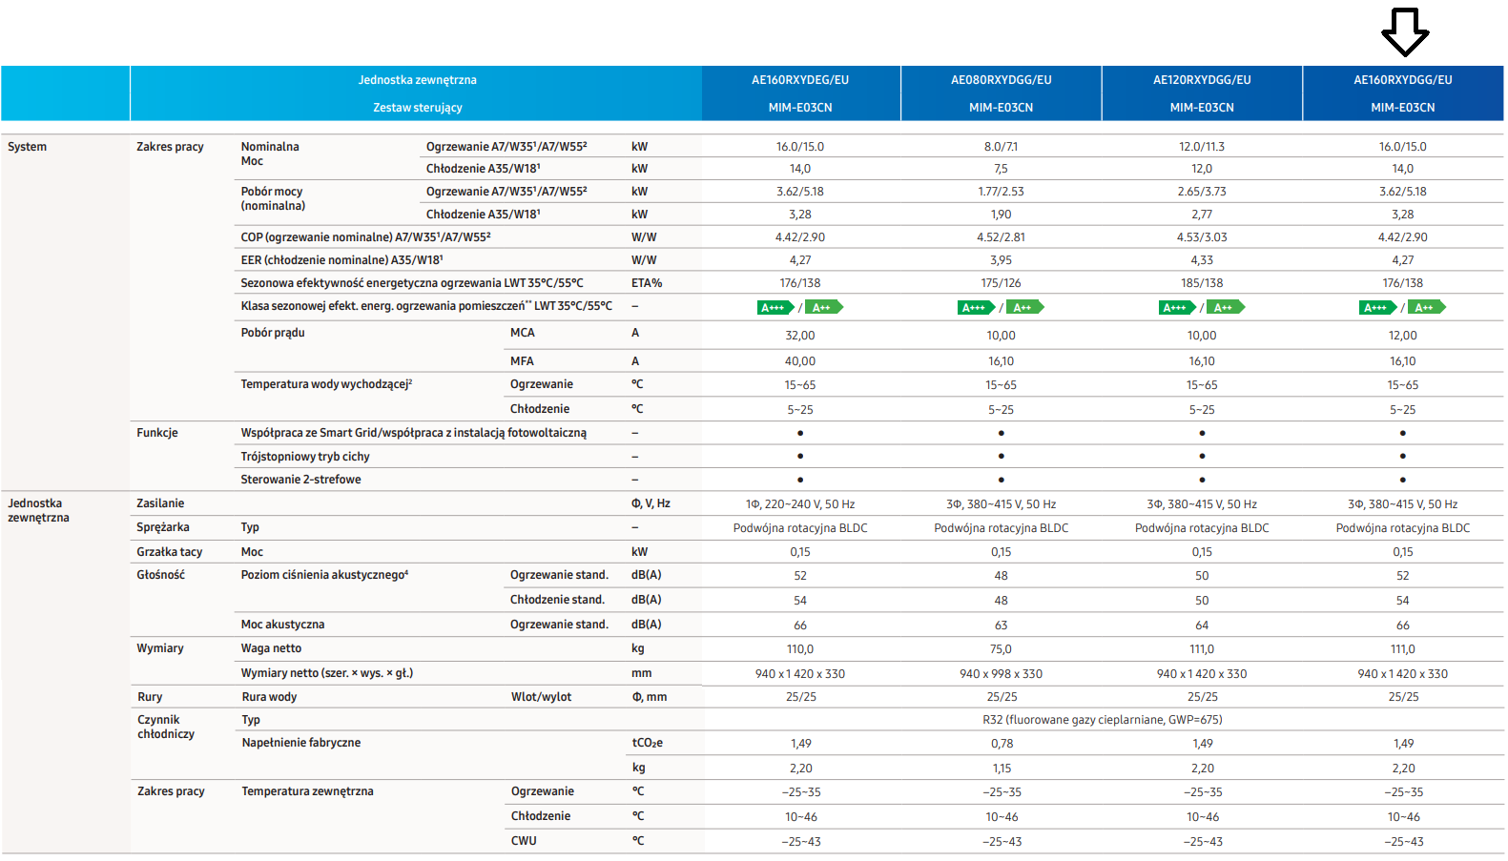Click Smart Grid bullet in AE160RXYDEG/EU column
This screenshot has width=1508, height=861.
pos(800,433)
